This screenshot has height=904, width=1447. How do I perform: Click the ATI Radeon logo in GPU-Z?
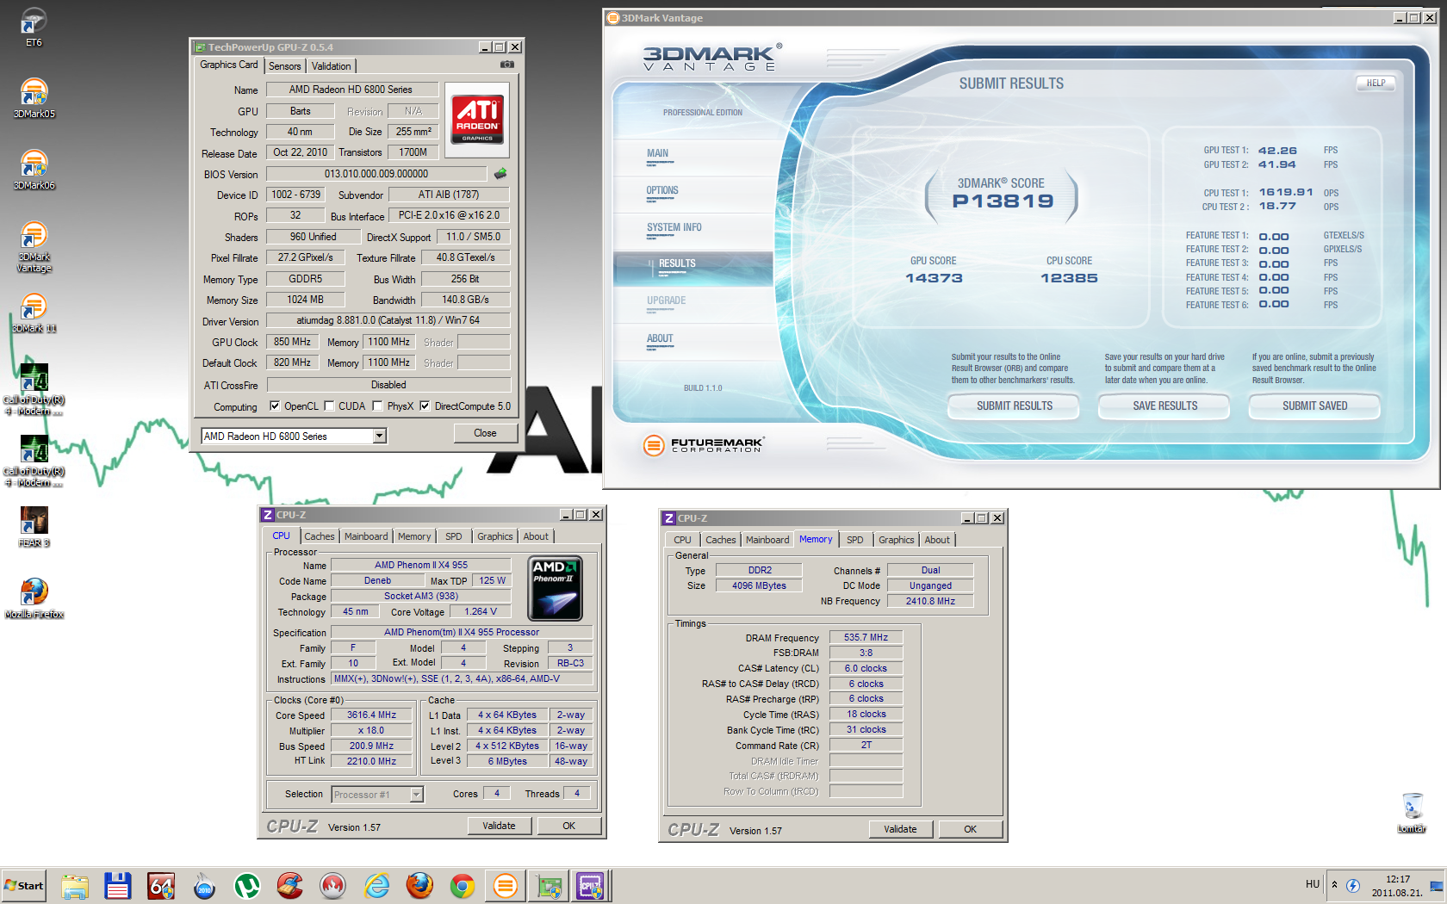click(477, 119)
